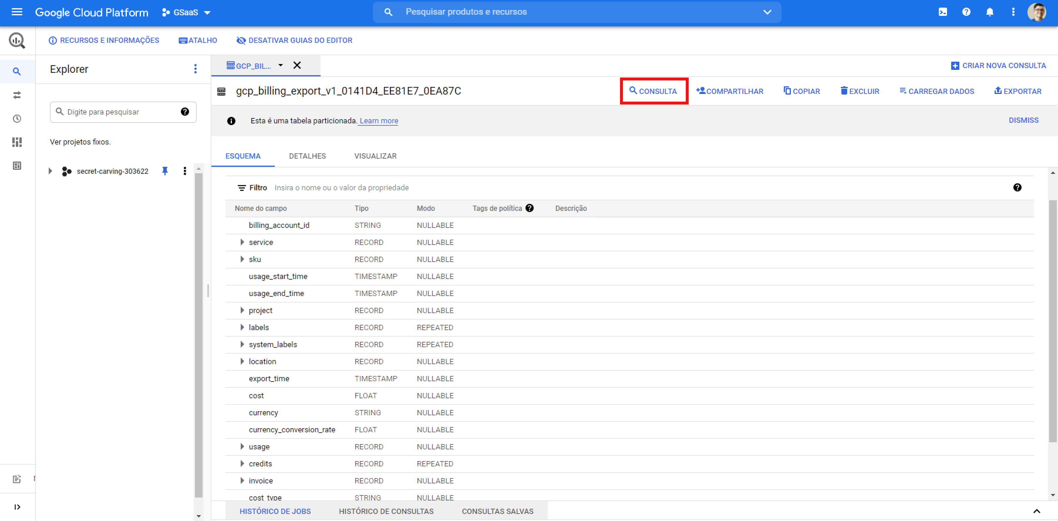Expand the secret-carving-303622 project tree
Viewport: 1058px width, 521px height.
tap(50, 171)
